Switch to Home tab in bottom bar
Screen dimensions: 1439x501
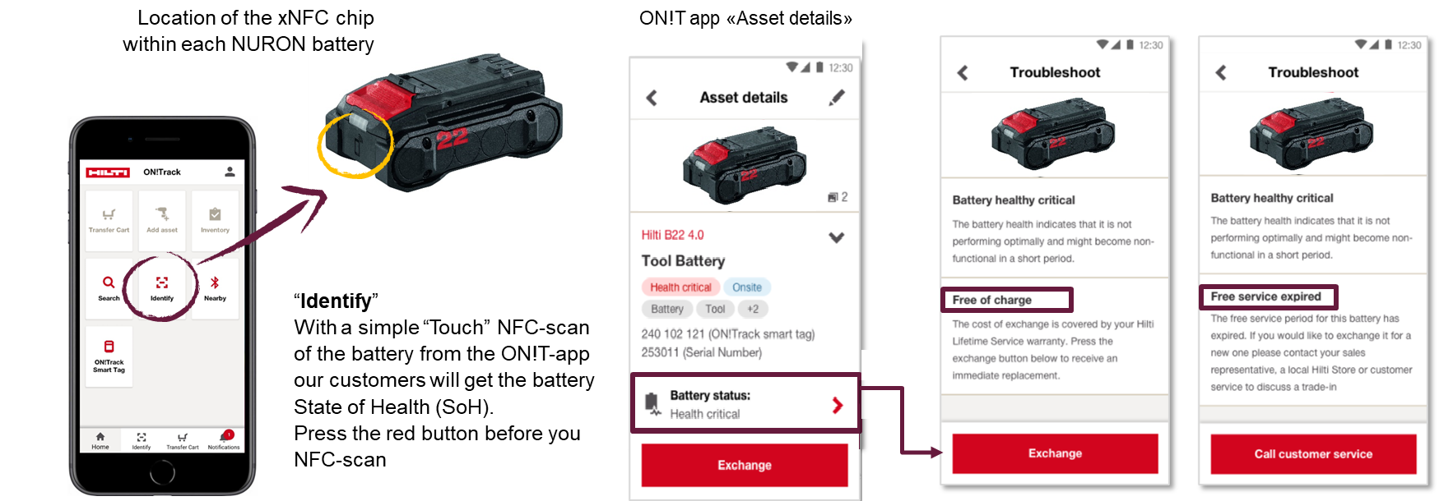pos(100,441)
